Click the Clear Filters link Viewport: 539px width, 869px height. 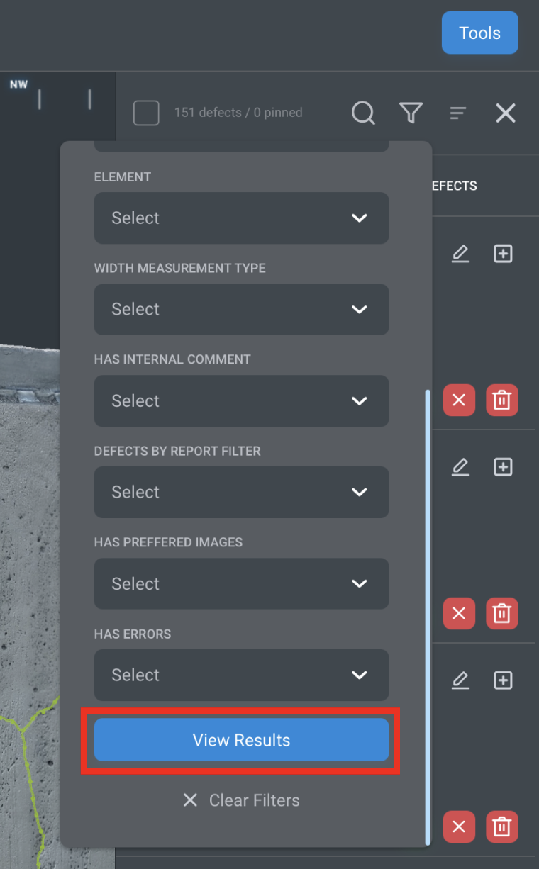click(x=241, y=800)
